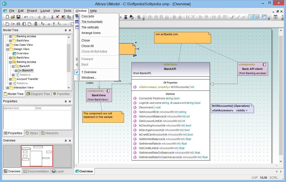The height and width of the screenshot is (182, 286).
Task: Create a new project with the blank page icon
Action: [7, 17]
